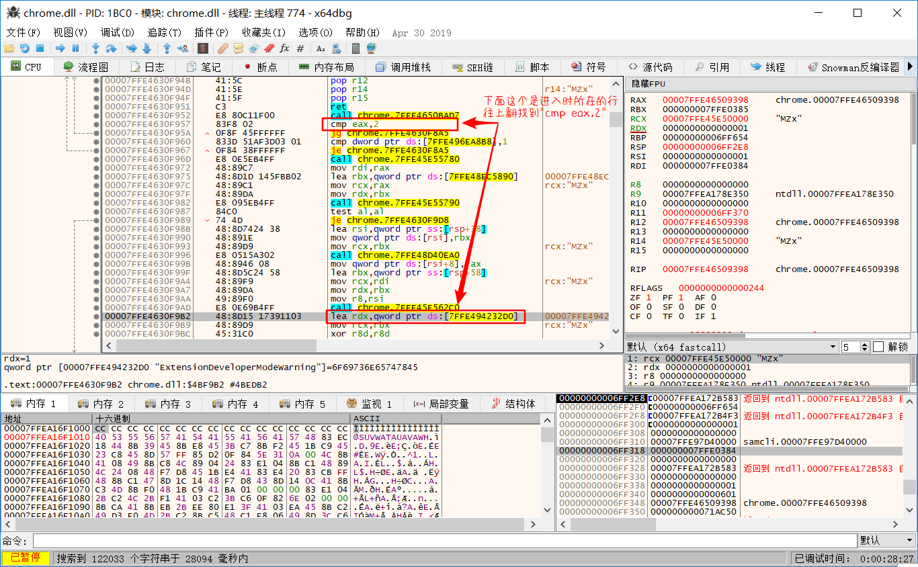Image resolution: width=918 pixels, height=567 pixels.
Task: Switch to the 符号 tab
Action: [x=589, y=67]
